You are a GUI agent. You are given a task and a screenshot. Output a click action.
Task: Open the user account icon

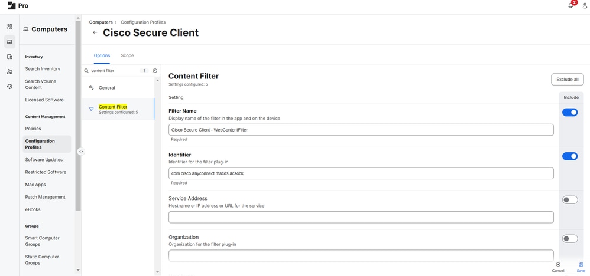[585, 6]
